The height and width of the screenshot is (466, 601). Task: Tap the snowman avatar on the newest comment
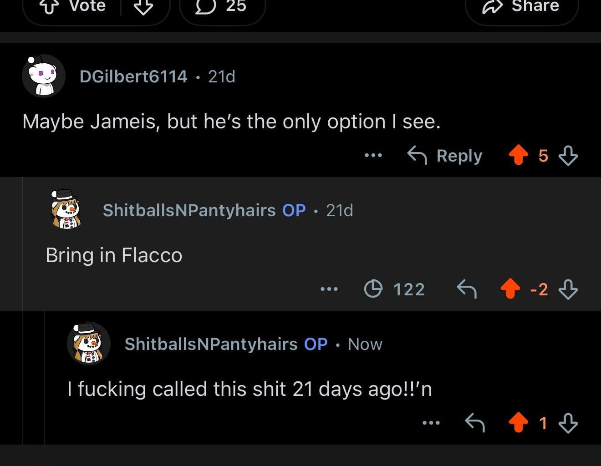89,344
